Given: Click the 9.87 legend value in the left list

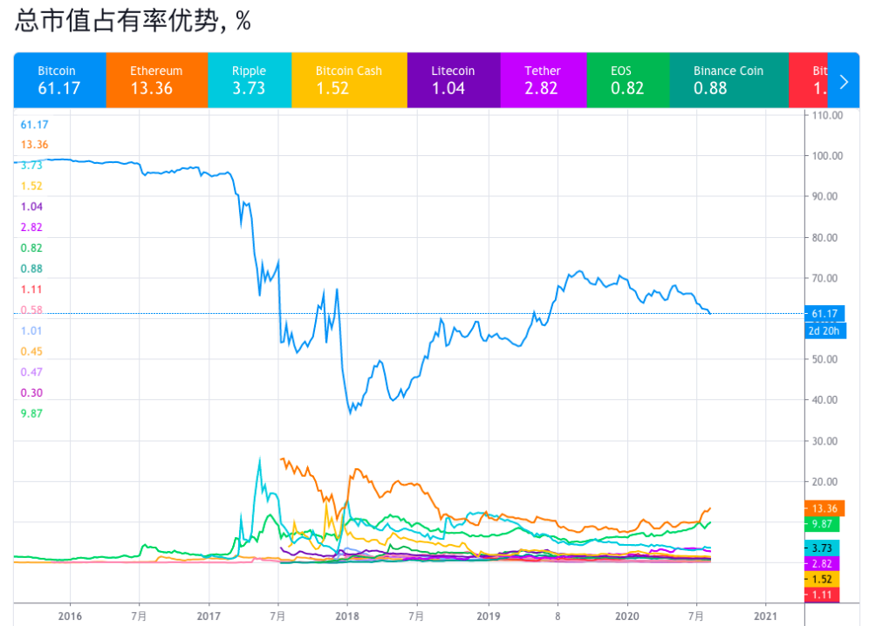Looking at the screenshot, I should (31, 413).
